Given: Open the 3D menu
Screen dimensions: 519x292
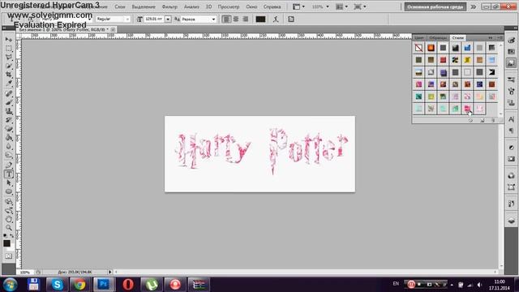Looking at the screenshot, I should tap(209, 6).
